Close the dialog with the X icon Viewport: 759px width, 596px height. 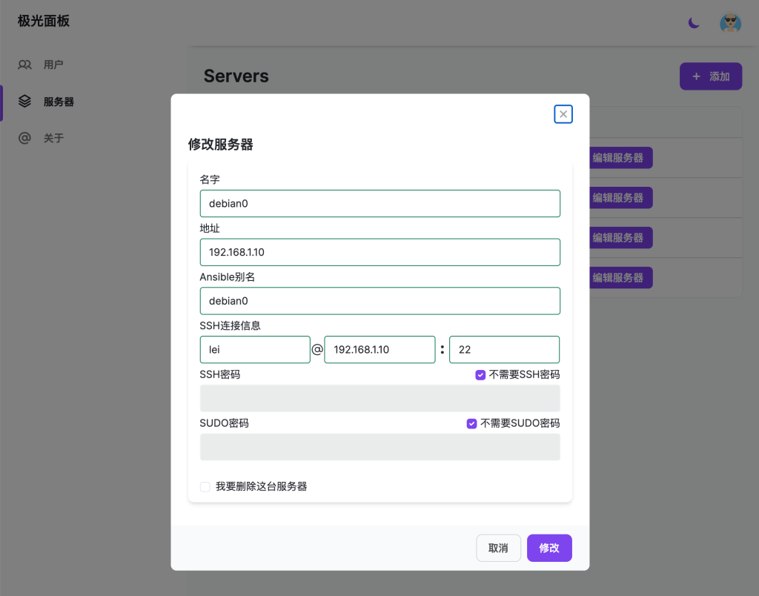(563, 113)
